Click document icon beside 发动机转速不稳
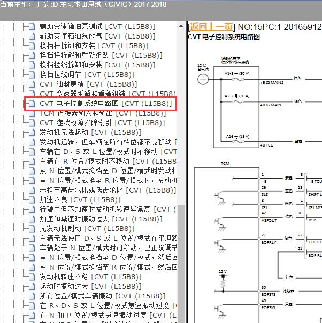322x323 pixels. point(32,276)
